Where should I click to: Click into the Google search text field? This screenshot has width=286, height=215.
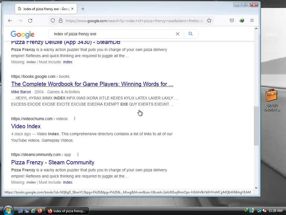(x=113, y=34)
